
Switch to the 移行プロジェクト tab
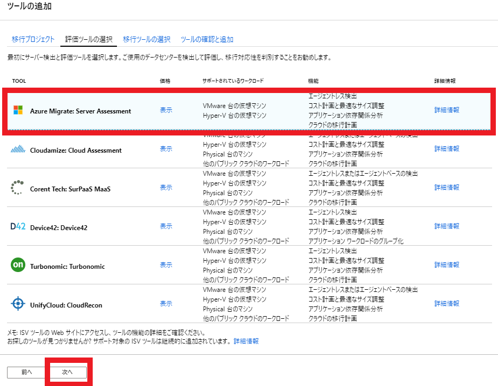(x=33, y=39)
